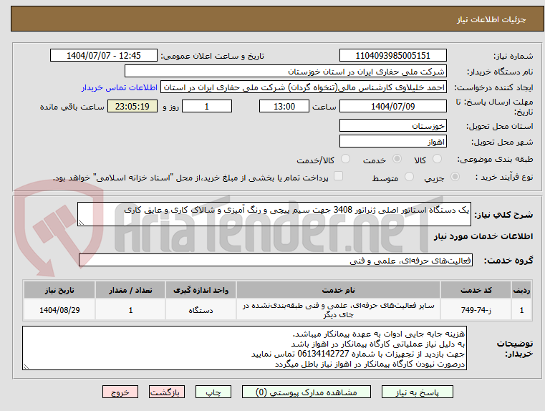
Task: Click the پاسخ به نیاز button
Action: (x=417, y=392)
